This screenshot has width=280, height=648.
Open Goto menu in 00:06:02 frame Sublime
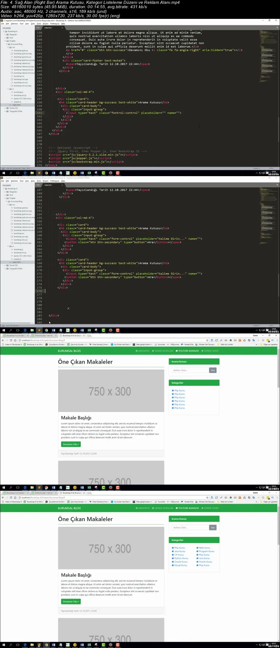[33, 181]
